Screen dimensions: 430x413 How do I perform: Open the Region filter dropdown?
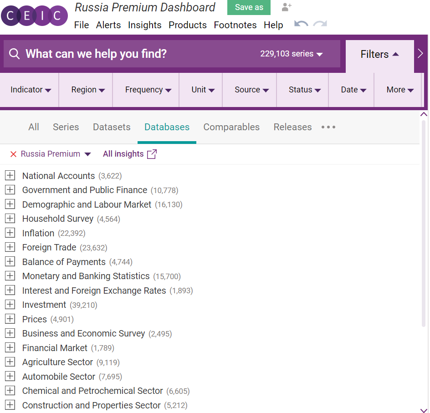click(88, 90)
